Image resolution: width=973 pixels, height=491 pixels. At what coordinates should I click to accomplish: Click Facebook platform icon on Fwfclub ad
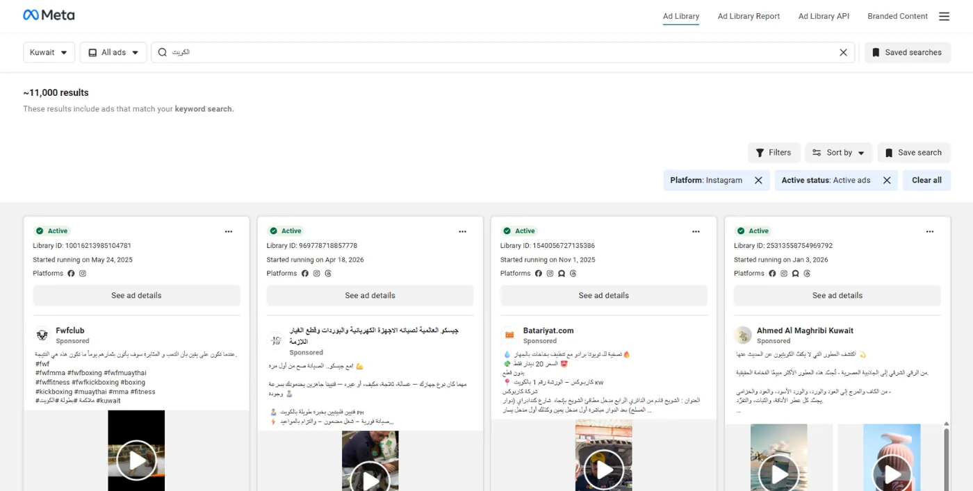(71, 274)
